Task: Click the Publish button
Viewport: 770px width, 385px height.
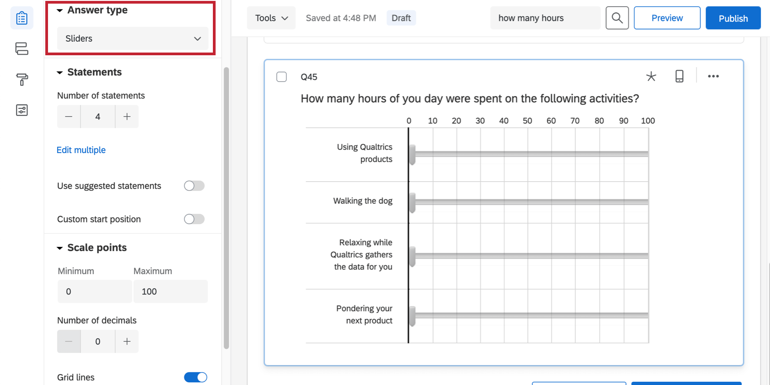Action: tap(733, 18)
